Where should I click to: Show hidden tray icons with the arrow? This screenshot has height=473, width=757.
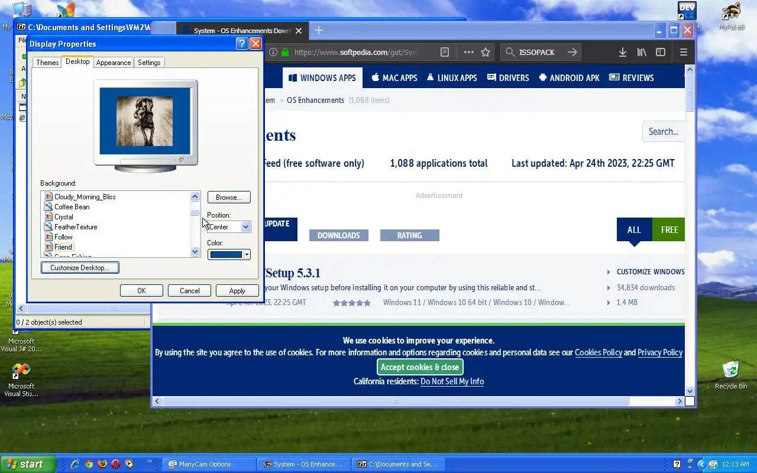coord(701,464)
